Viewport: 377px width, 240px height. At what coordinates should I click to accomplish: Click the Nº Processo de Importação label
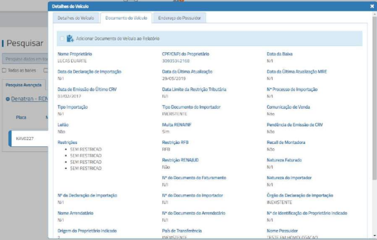[292, 89]
